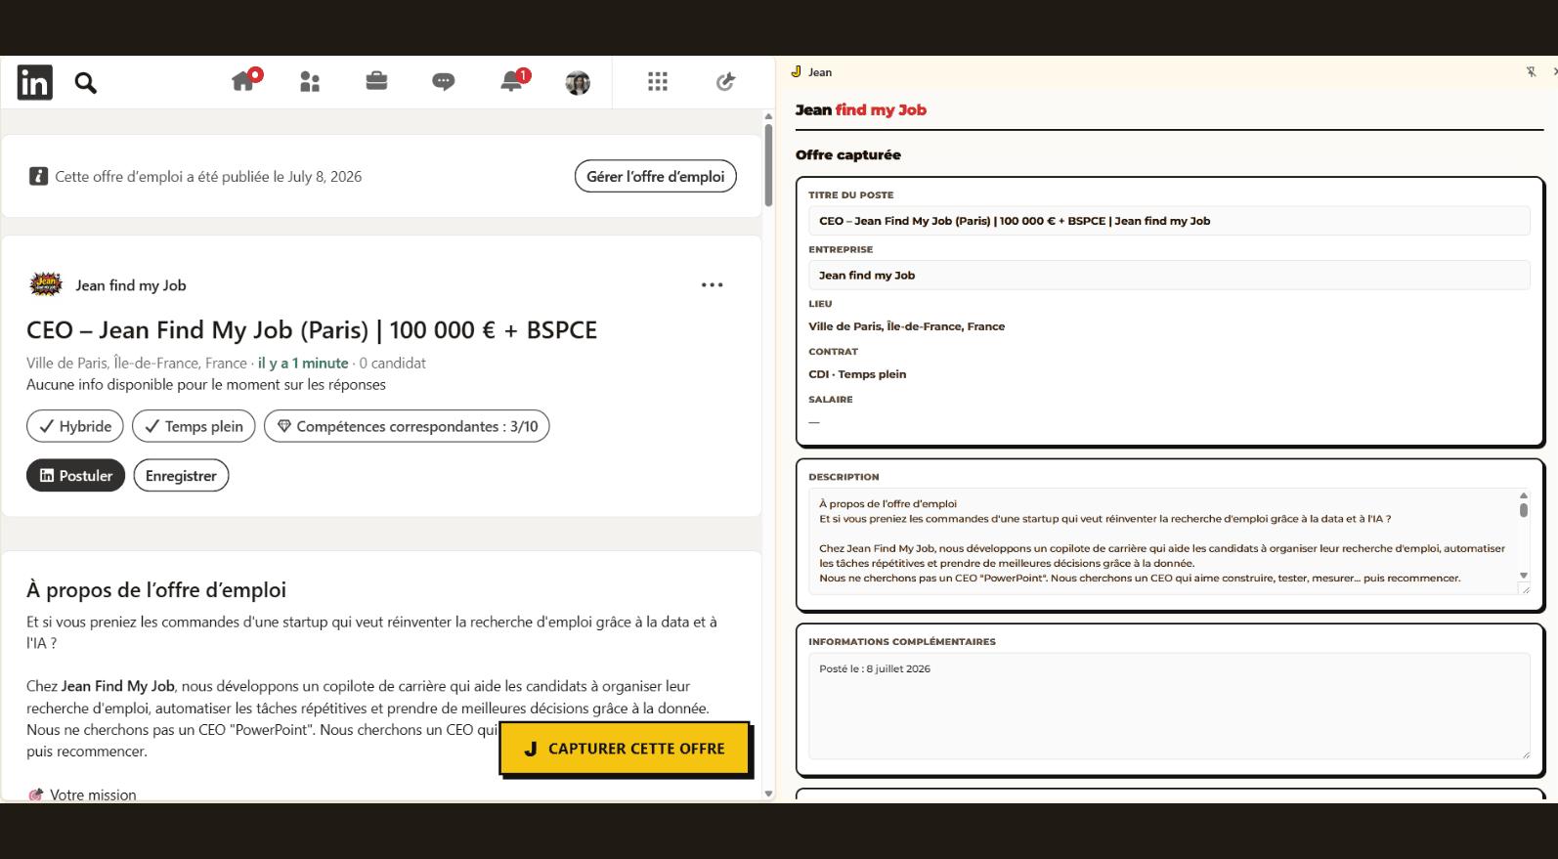Click the info icon on publication notice
The height and width of the screenshot is (859, 1558).
click(38, 177)
